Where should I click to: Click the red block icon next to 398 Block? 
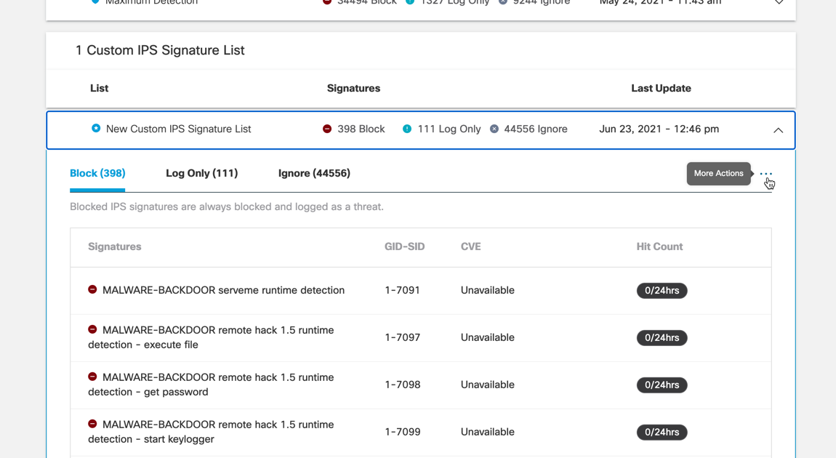pyautogui.click(x=327, y=129)
